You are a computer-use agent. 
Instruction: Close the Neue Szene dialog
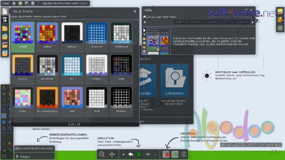pyautogui.click(x=135, y=11)
